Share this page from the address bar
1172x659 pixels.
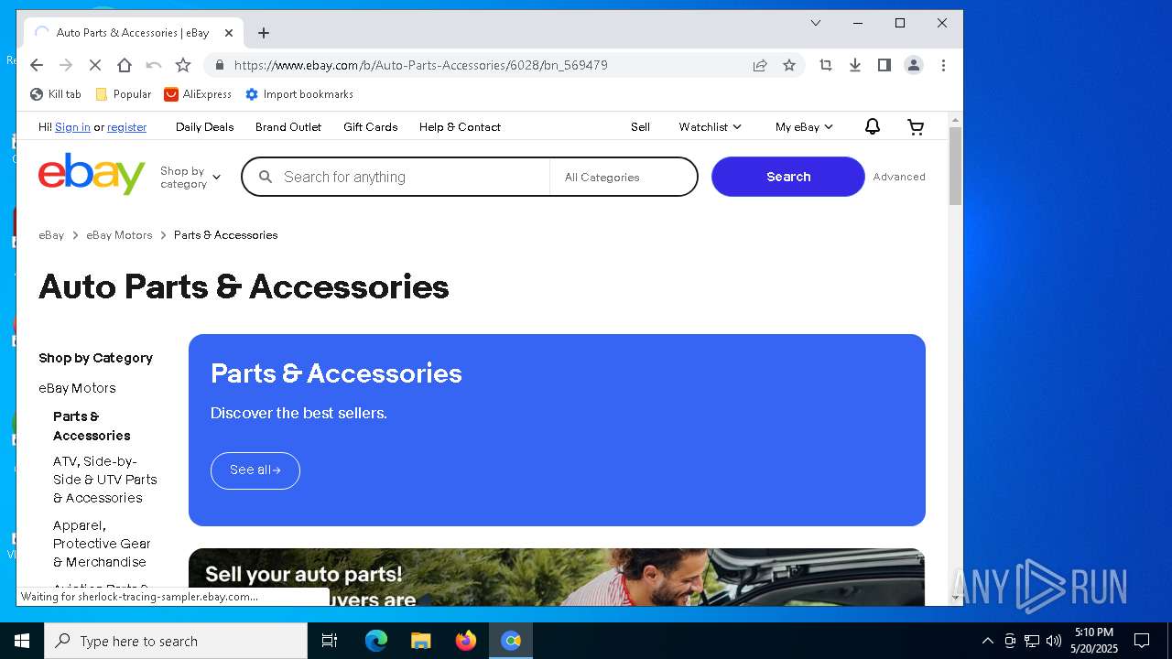coord(760,65)
